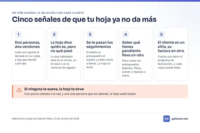Click the overline 'UN CRM GUARDA LA RELACIÓN CON CADA CLIENTE'
The width and height of the screenshot is (200, 133).
(x=48, y=13)
